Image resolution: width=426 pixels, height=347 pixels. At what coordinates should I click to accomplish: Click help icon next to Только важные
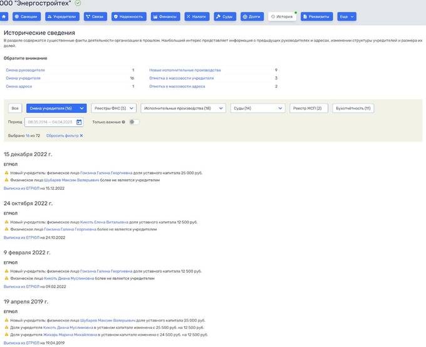point(123,122)
